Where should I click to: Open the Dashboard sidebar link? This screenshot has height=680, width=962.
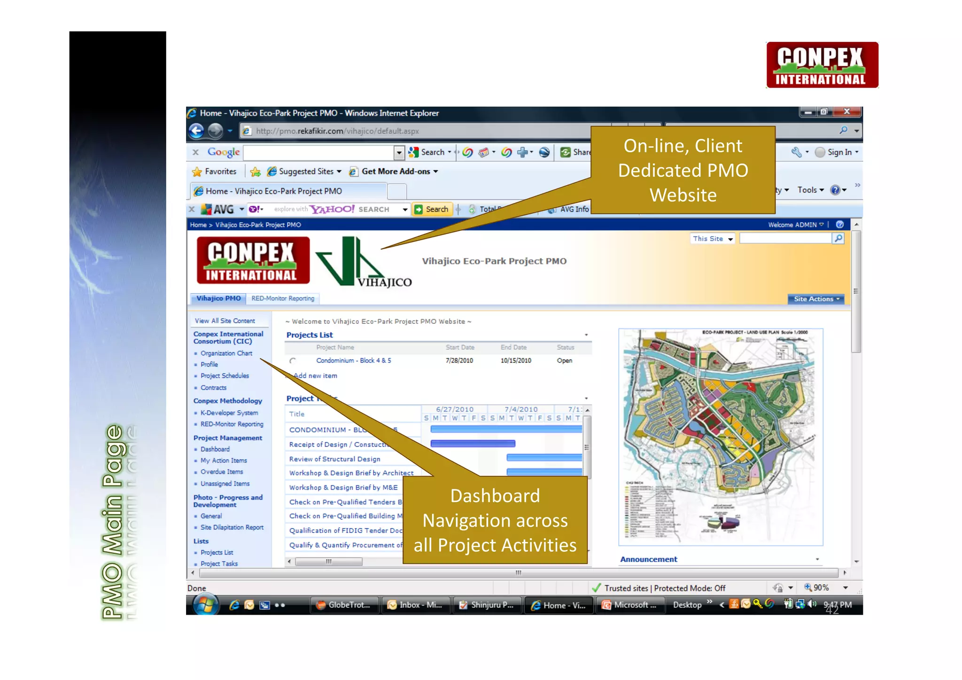[x=215, y=449]
